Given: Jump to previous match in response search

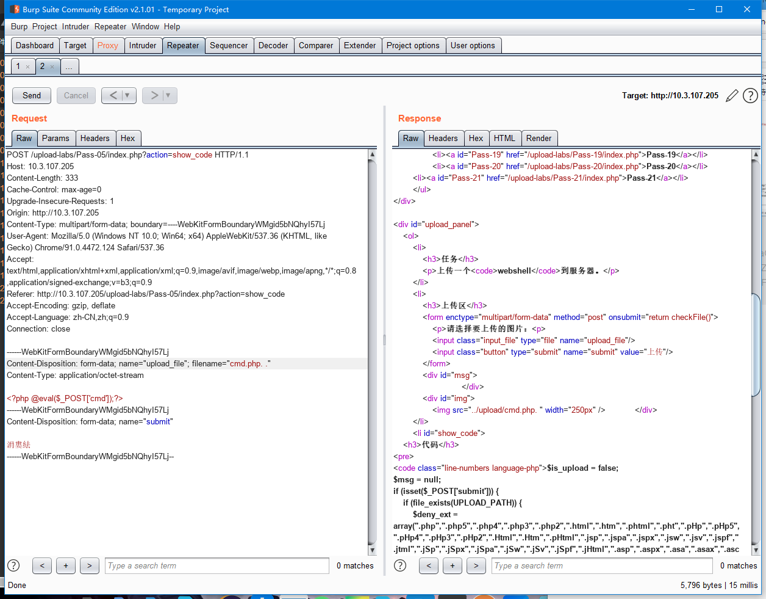Looking at the screenshot, I should point(429,565).
